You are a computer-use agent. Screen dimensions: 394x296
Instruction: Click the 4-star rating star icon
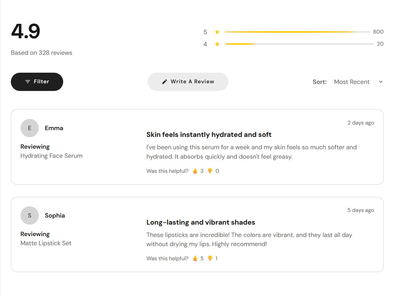pos(217,44)
